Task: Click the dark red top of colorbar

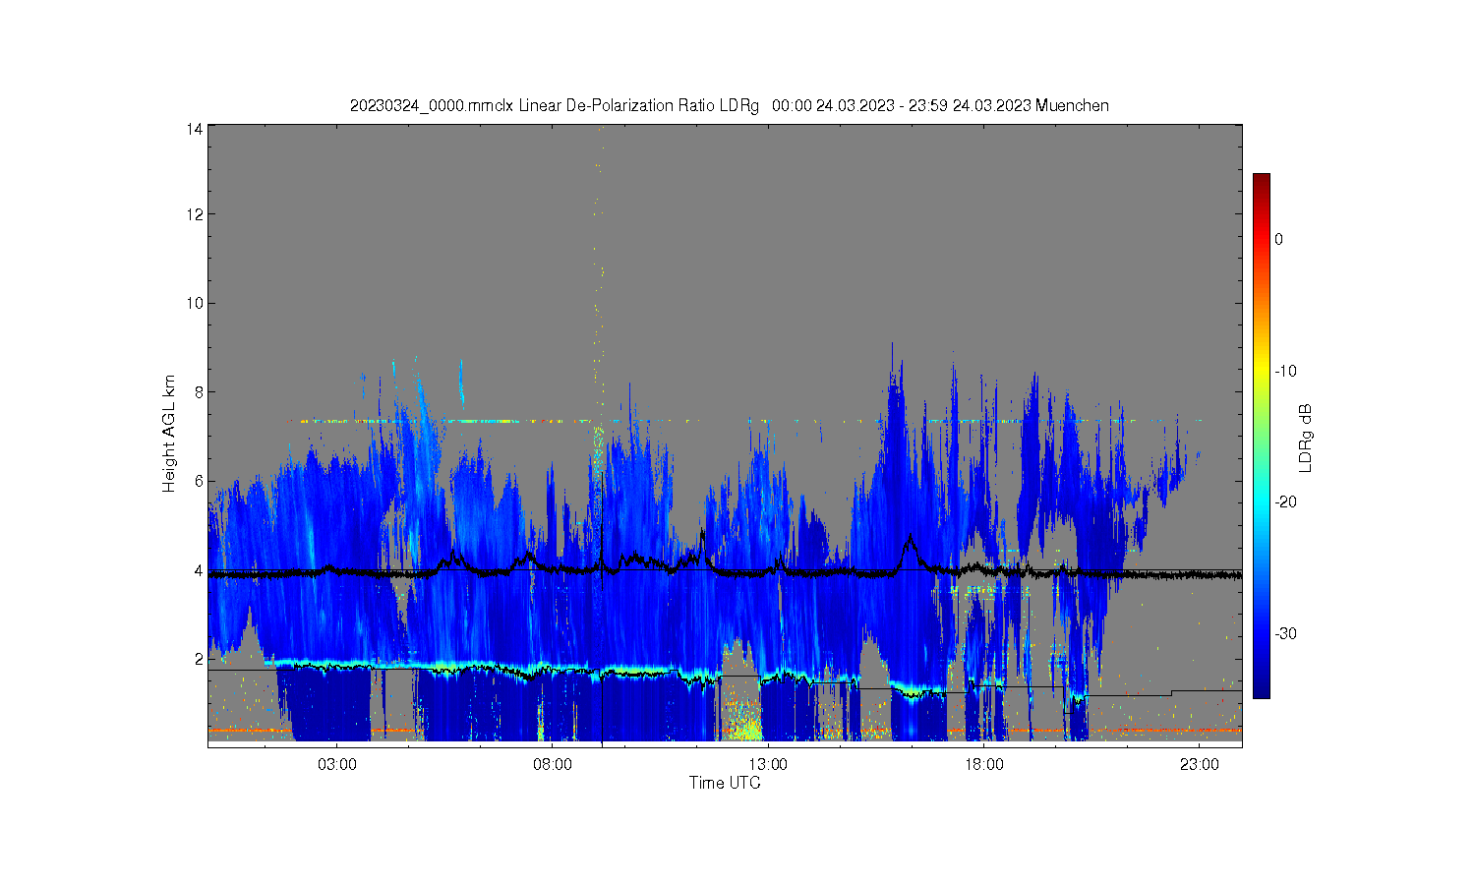Action: (x=1261, y=181)
